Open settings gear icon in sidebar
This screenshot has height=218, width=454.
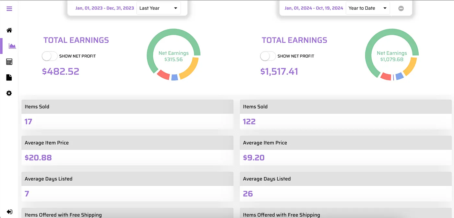coord(9,93)
